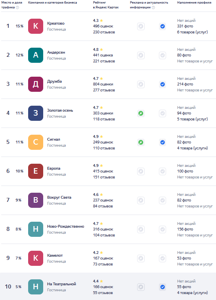
Task: Select the Ново-Рождественно company name
Action: [66, 226]
